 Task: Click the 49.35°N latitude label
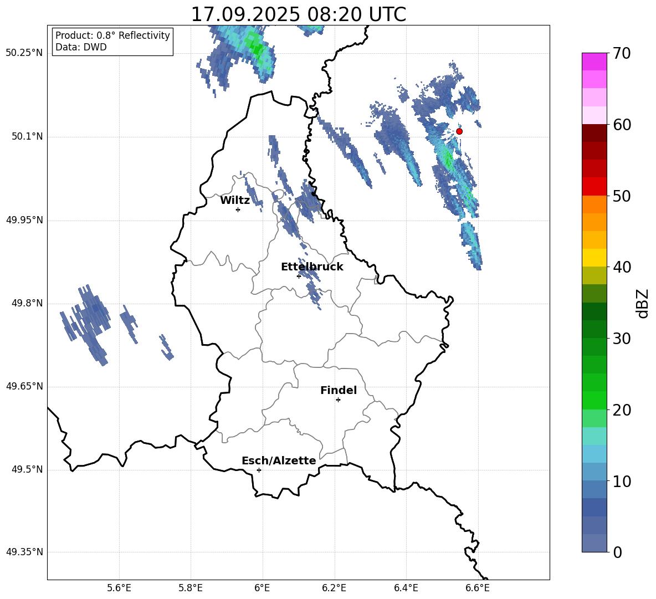tap(24, 552)
